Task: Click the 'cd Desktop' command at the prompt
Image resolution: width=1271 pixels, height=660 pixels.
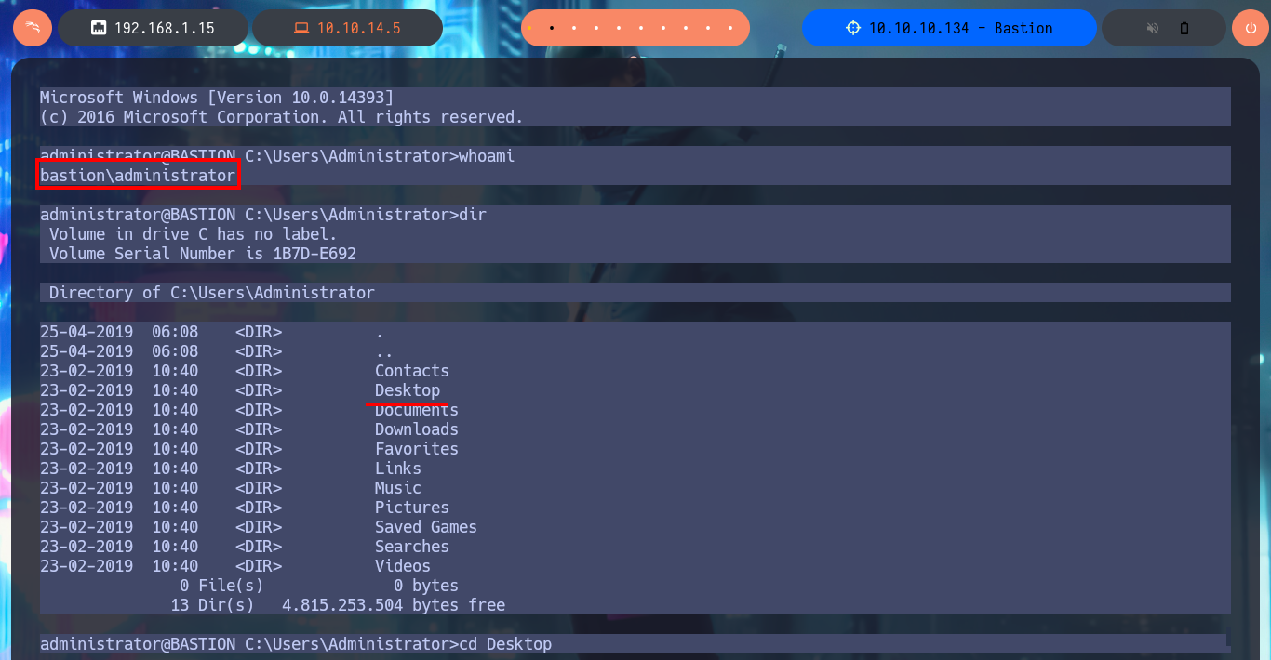Action: click(x=505, y=644)
